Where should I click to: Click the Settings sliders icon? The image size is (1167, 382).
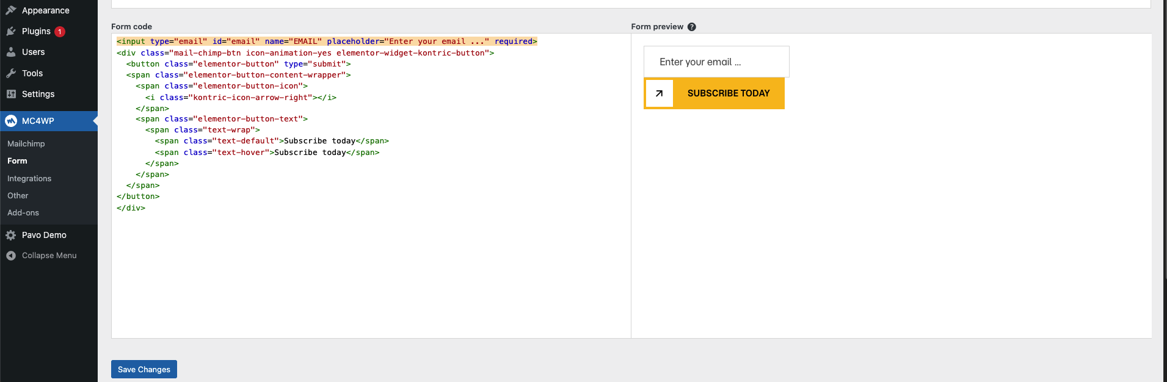pos(11,94)
